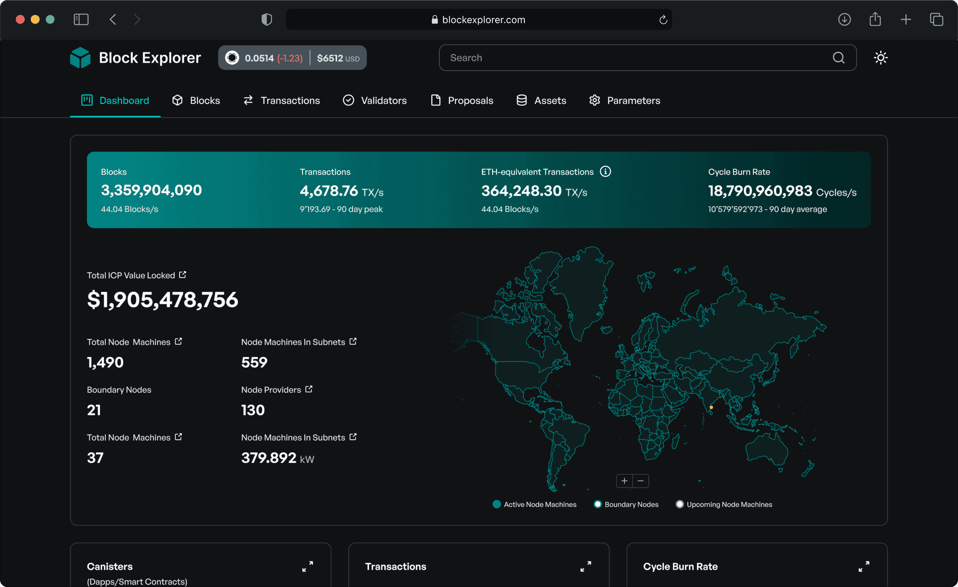Viewport: 958px width, 587px height.
Task: Click the search magnifier icon
Action: [x=838, y=58]
